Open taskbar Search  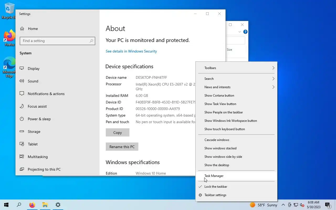coord(19,205)
